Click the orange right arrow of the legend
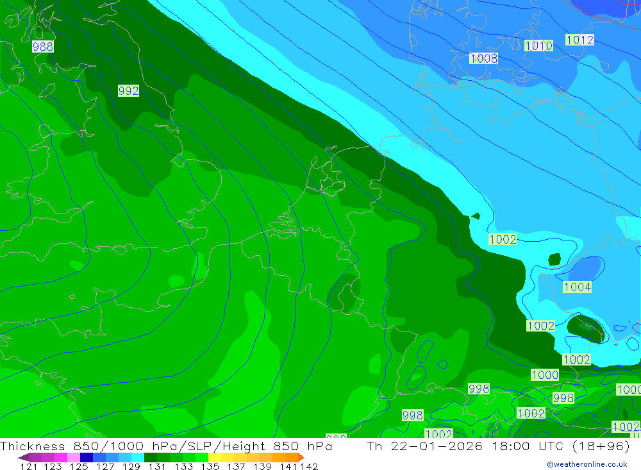641x470 pixels. tap(301, 457)
